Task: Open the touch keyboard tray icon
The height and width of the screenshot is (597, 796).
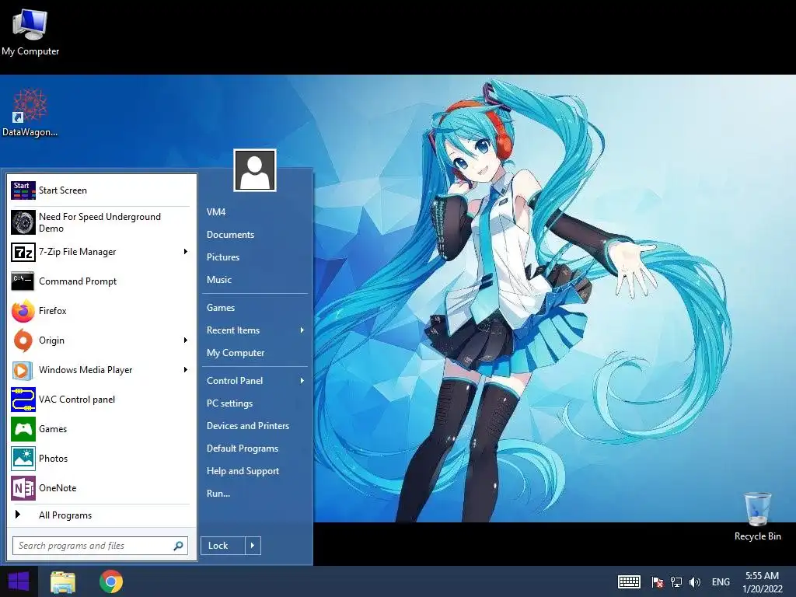Action: tap(629, 581)
